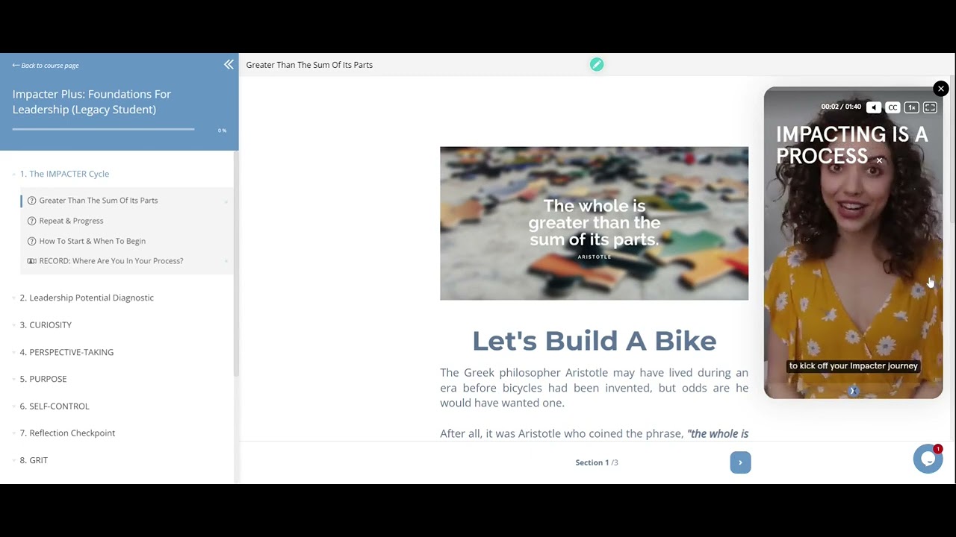
Task: Expand '2. Leadership Potential Diagnostic' chapter
Action: [x=87, y=298]
